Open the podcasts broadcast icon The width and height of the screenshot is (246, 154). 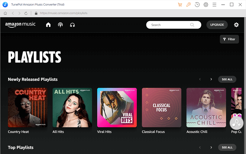coord(60,25)
